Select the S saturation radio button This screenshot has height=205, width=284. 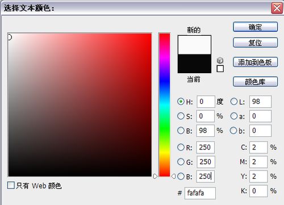point(181,116)
